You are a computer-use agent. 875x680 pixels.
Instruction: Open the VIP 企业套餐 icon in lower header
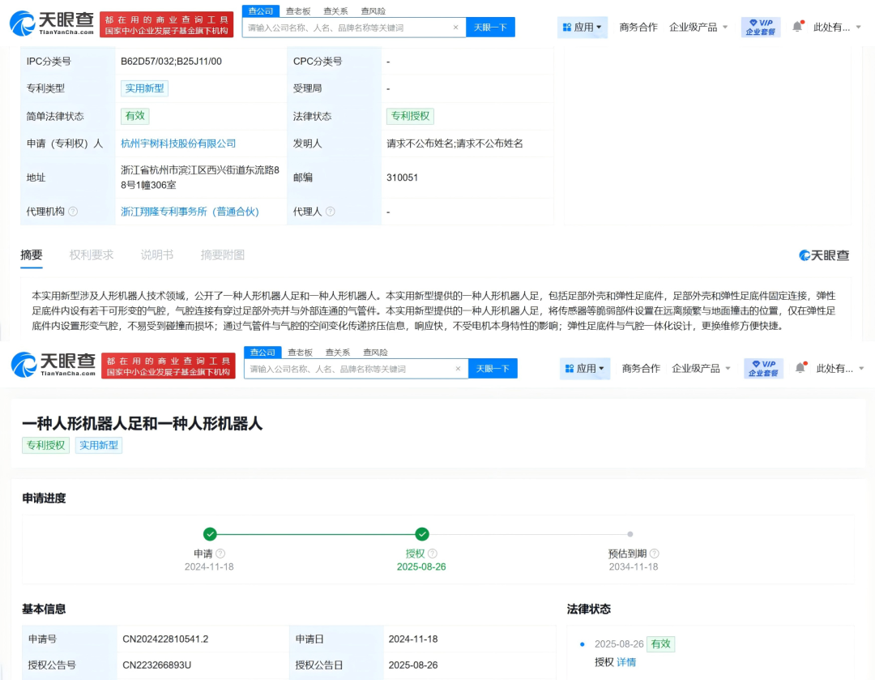pyautogui.click(x=763, y=368)
